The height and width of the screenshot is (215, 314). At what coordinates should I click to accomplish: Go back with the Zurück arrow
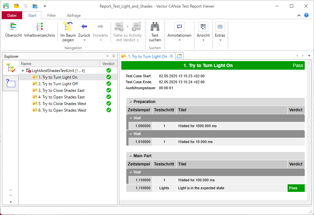click(x=84, y=26)
